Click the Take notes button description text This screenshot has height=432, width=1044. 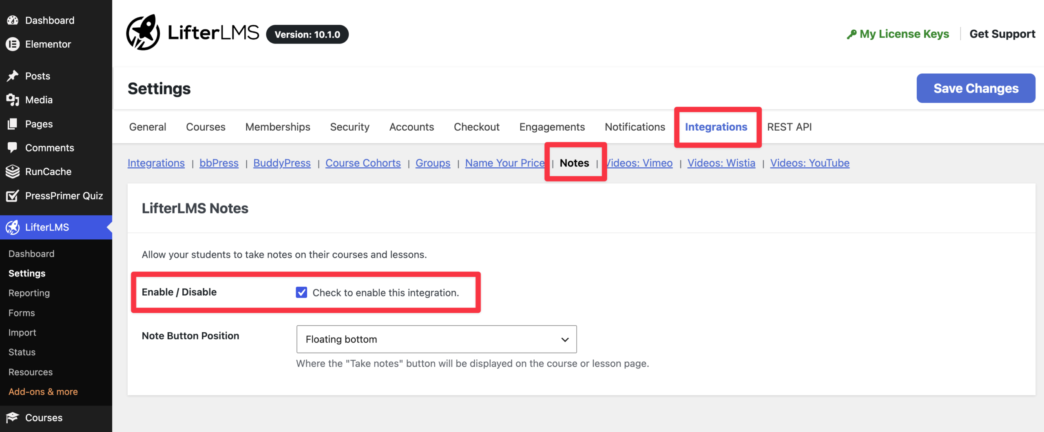[x=472, y=363]
